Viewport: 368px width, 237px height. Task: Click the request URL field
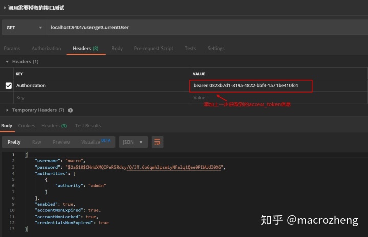(x=207, y=28)
